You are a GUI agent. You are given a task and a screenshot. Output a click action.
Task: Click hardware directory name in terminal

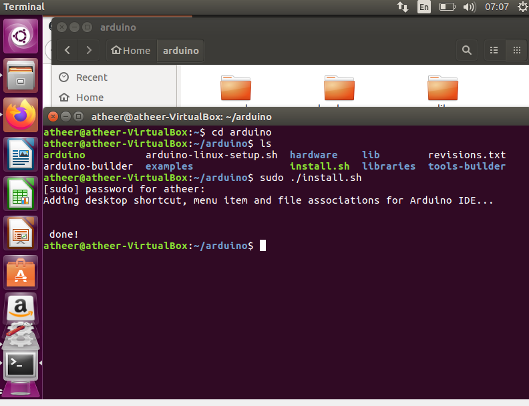coord(313,155)
